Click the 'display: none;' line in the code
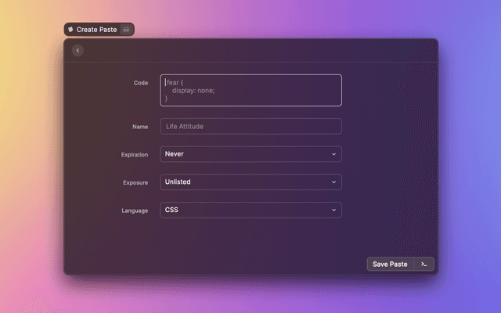Screen dimensions: 501x313 click(193, 90)
